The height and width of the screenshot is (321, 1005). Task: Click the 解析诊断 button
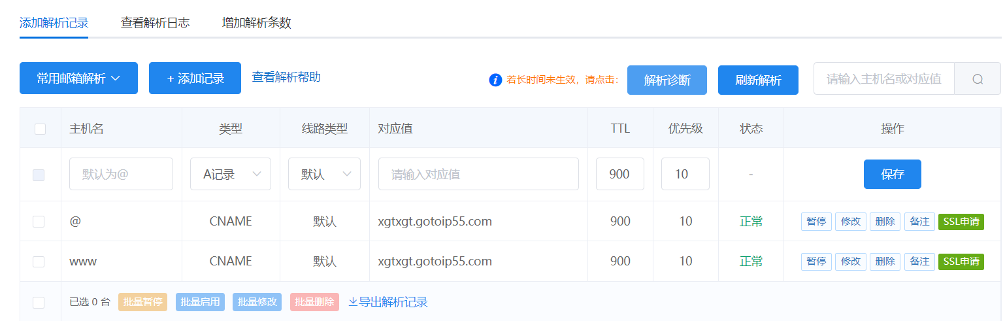(667, 80)
